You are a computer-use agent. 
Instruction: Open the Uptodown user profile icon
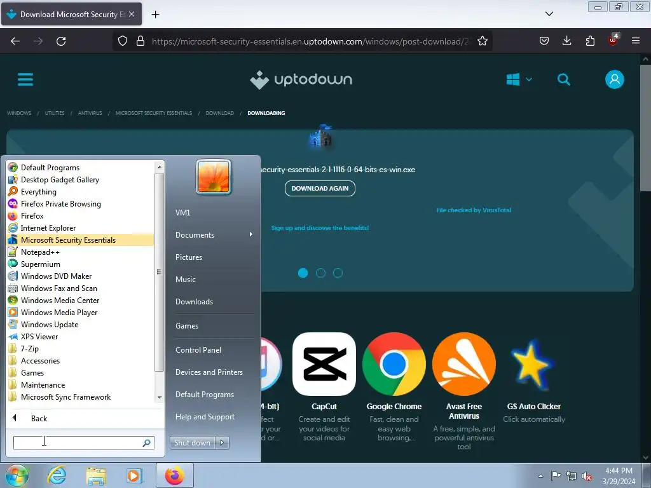[615, 79]
